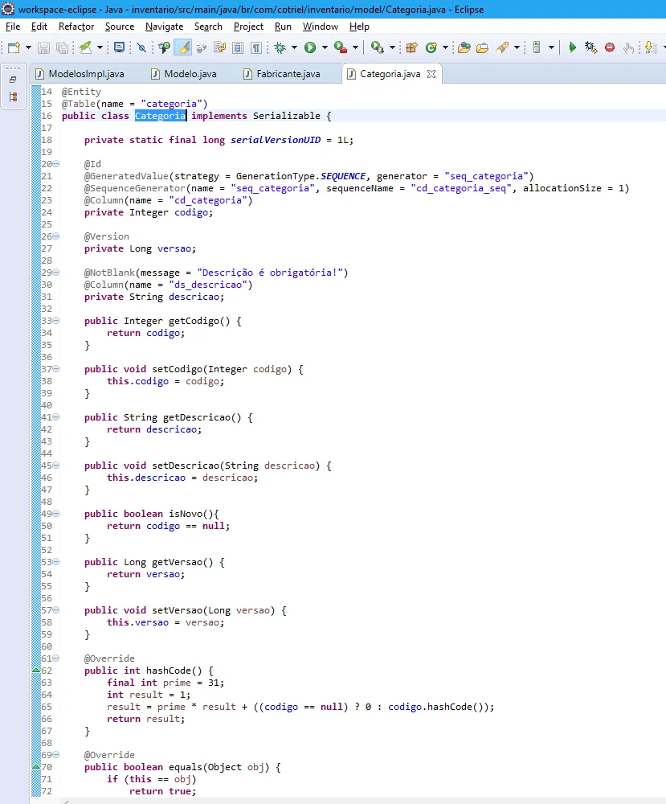Click the New Java Class icon
This screenshot has width=666, height=804.
click(431, 47)
